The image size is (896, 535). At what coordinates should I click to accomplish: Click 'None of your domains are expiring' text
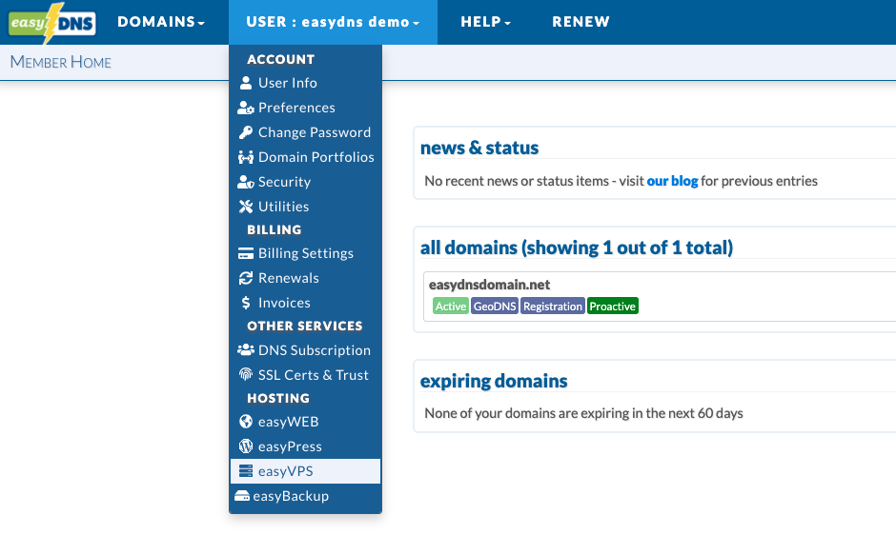click(583, 413)
